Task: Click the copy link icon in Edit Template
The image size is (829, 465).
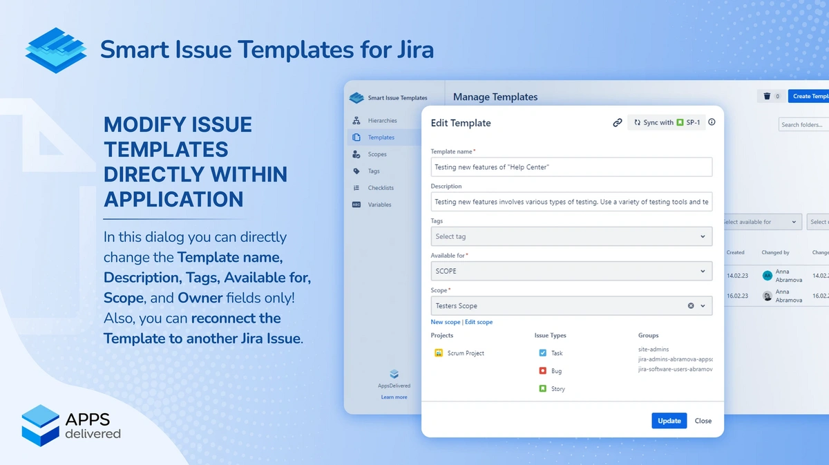Action: coord(618,123)
